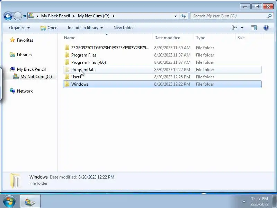This screenshot has height=208, width=277.
Task: Click faded folder icon beside ProgramData
Action: click(67, 69)
